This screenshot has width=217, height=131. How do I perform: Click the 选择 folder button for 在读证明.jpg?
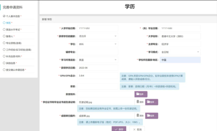coord(152,102)
